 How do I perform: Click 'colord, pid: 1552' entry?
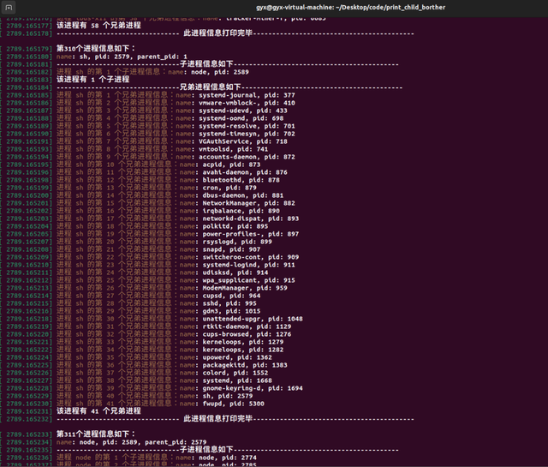235,373
